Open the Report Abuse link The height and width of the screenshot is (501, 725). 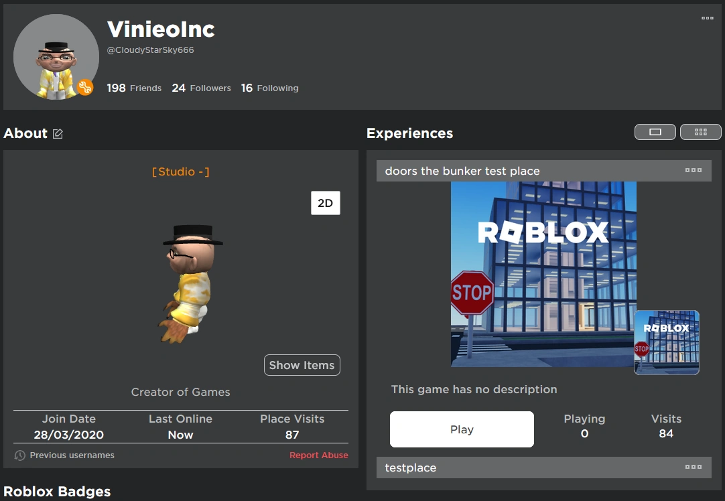[x=318, y=455]
